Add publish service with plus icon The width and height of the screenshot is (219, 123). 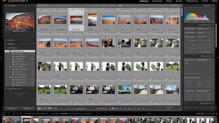click(x=34, y=89)
